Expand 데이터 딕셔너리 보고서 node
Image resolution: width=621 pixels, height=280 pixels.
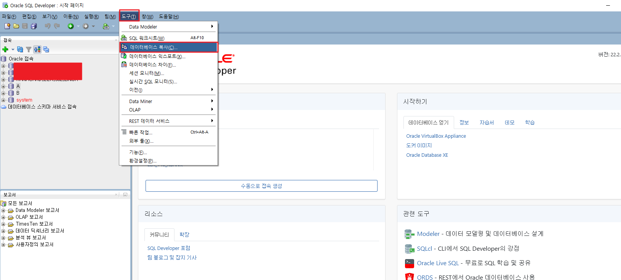[x=3, y=231]
